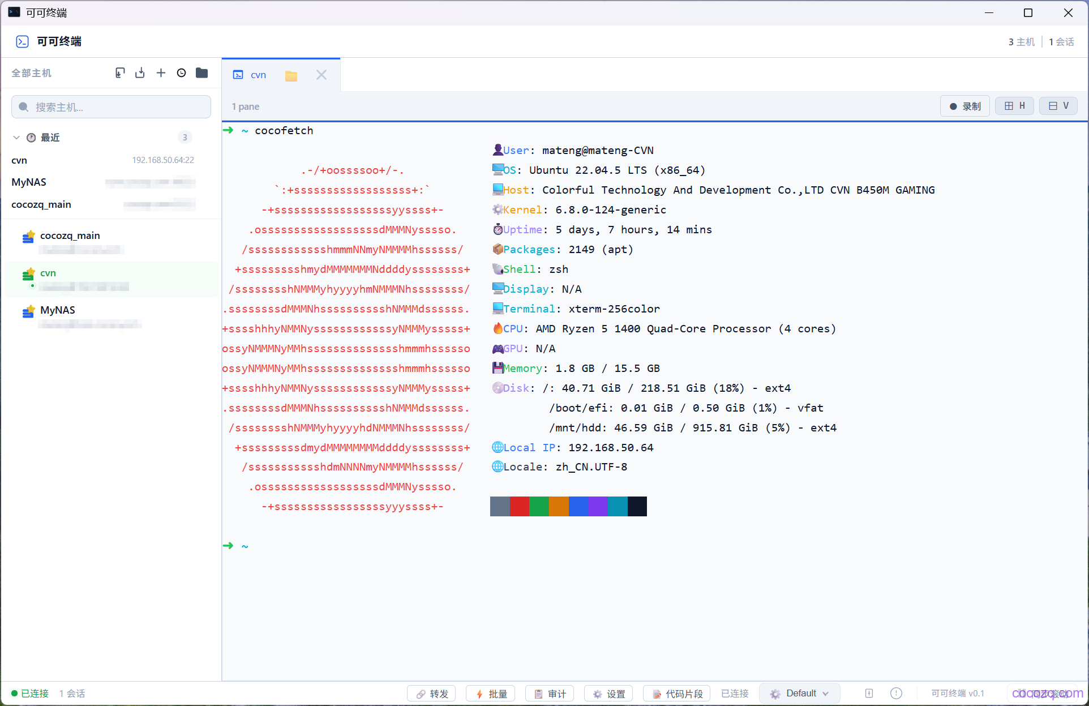The image size is (1089, 706).
Task: Collapse the 最近 recent hosts section
Action: 16,138
